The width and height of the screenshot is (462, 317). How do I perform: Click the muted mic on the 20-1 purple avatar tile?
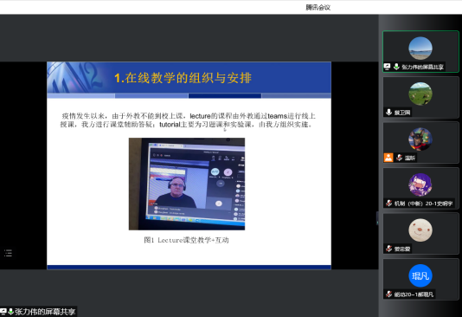pyautogui.click(x=389, y=204)
